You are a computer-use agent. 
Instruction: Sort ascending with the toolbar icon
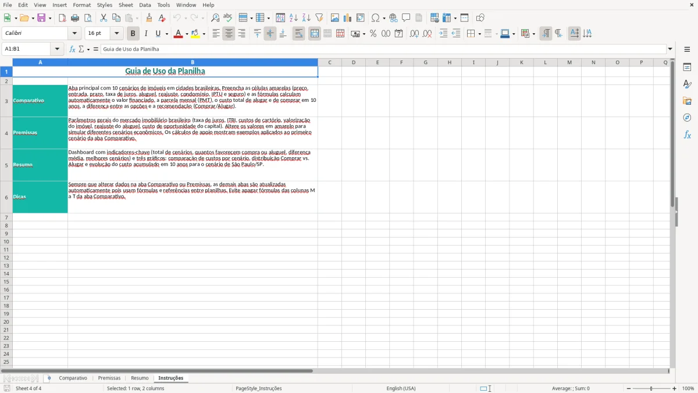click(x=294, y=18)
